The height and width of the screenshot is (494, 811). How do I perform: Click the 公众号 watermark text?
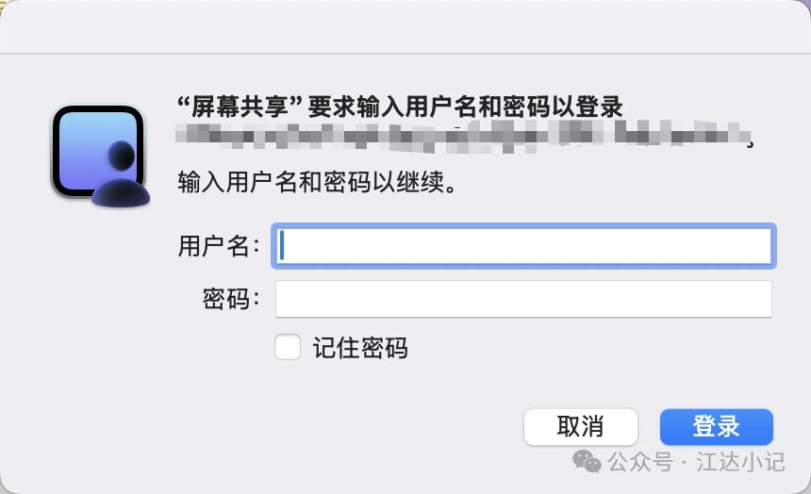pyautogui.click(x=640, y=461)
